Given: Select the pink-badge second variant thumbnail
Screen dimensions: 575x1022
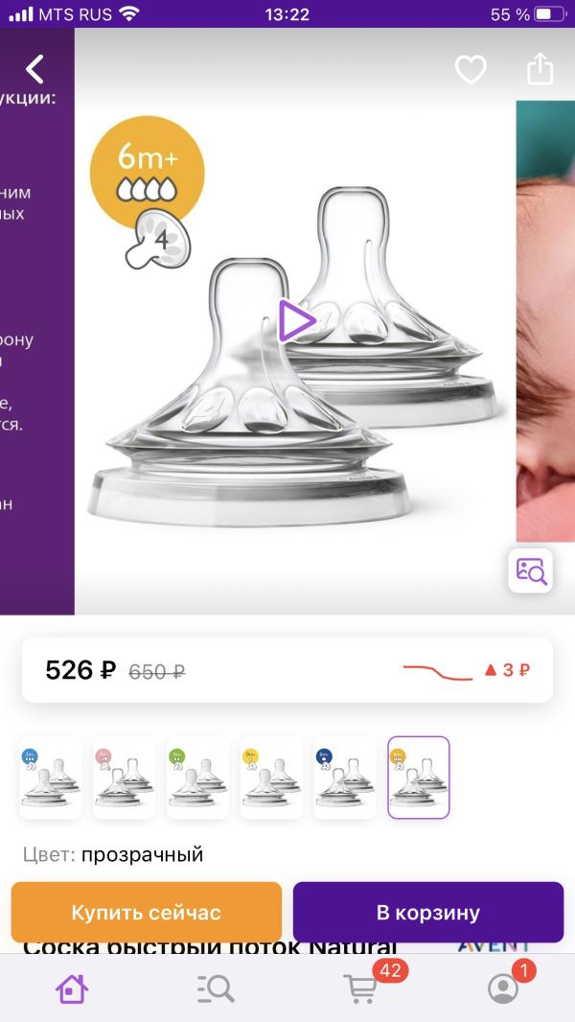Looking at the screenshot, I should 124,778.
